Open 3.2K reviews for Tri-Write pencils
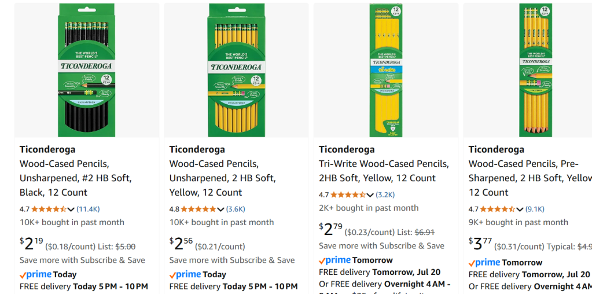 [x=385, y=194]
